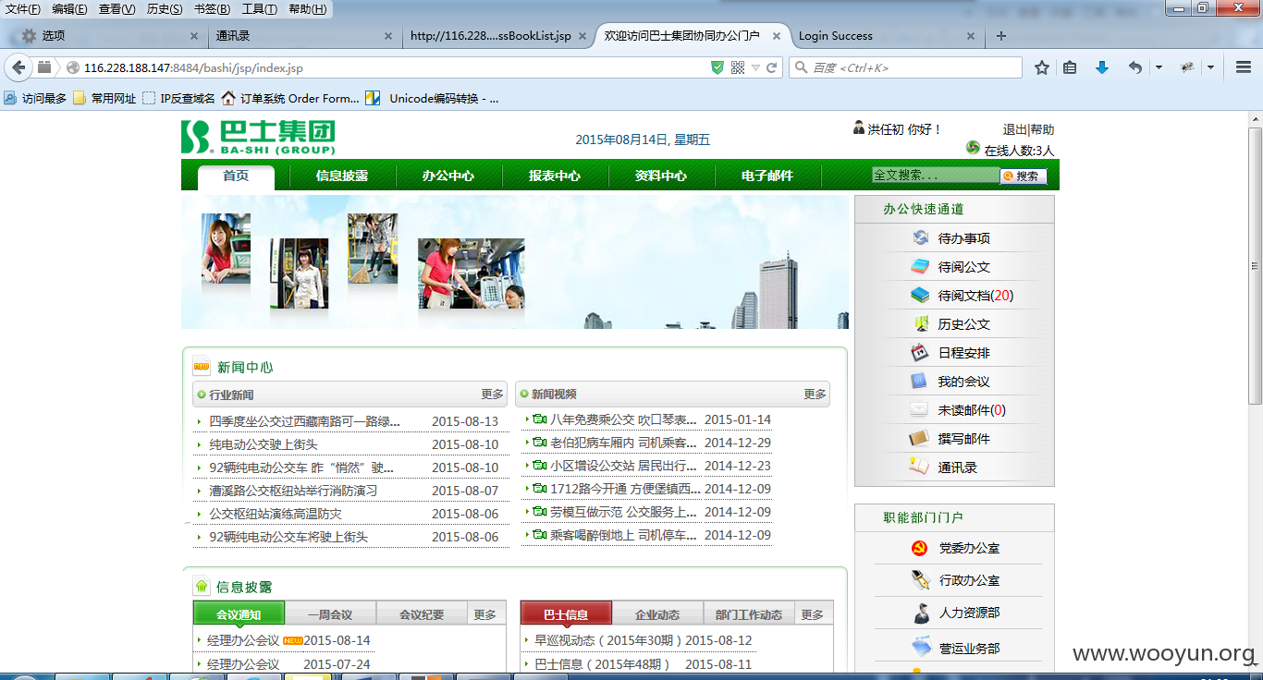Screen dimensions: 1263x680
Task: Focus the 全文搜索 input field
Action: point(935,175)
